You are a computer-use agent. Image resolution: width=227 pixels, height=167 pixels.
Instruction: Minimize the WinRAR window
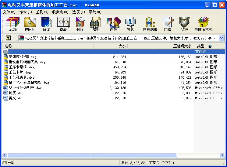click(x=208, y=5)
